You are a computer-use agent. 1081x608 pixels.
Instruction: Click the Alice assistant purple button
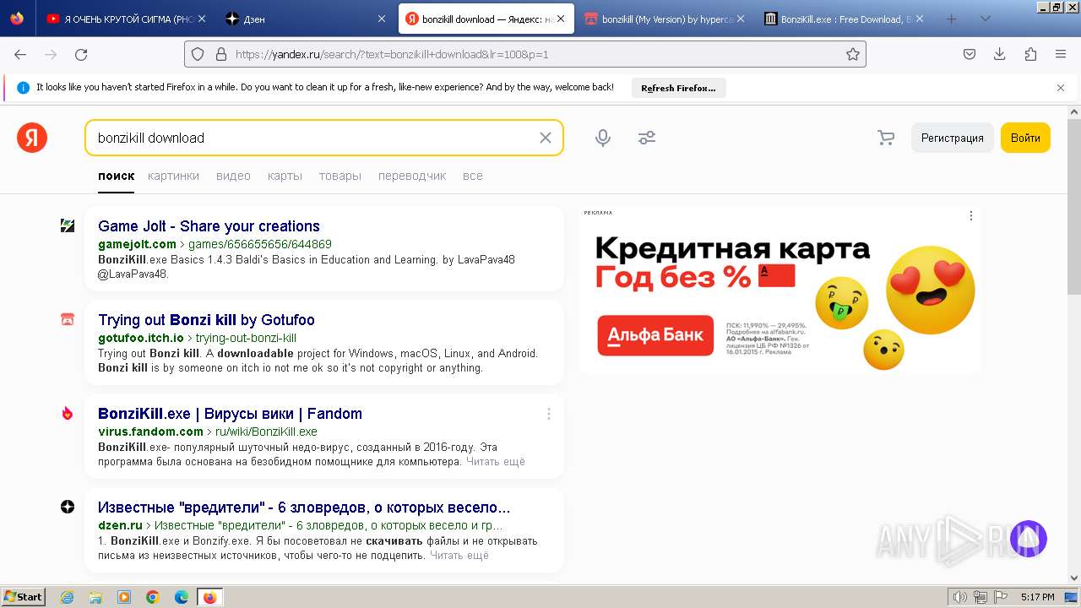[1028, 539]
